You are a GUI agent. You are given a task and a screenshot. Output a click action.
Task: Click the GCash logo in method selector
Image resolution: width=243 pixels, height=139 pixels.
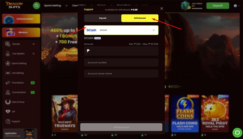(x=91, y=30)
